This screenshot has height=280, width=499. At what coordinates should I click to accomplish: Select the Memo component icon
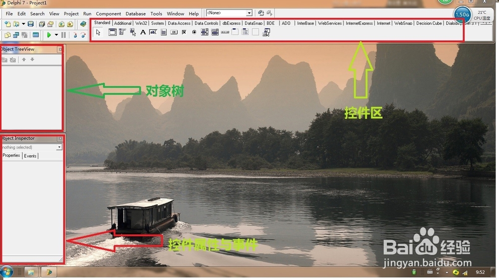tap(164, 32)
